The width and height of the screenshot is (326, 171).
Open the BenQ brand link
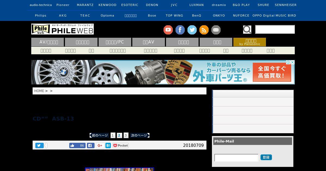(197, 15)
